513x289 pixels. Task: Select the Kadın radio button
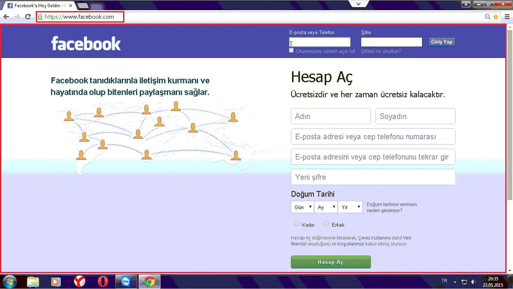pyautogui.click(x=297, y=224)
